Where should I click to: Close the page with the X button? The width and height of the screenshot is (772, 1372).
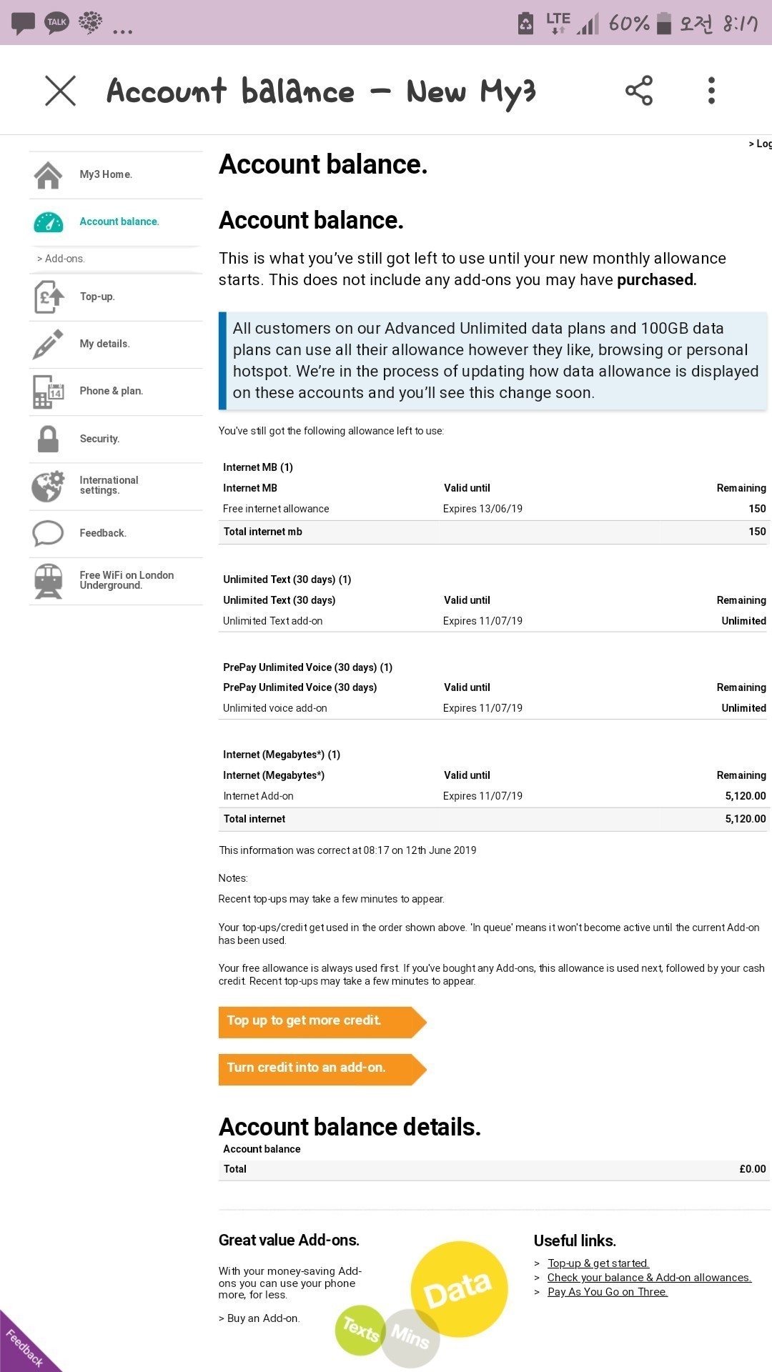click(60, 91)
